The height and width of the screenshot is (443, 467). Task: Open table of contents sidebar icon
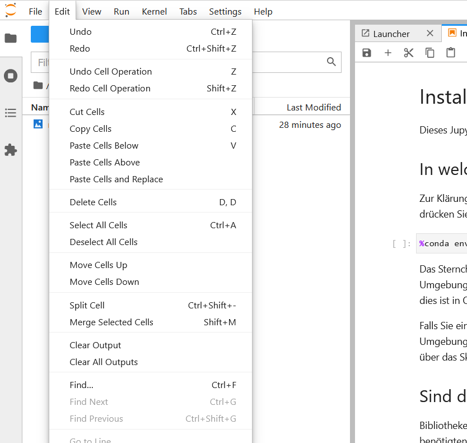click(x=11, y=113)
